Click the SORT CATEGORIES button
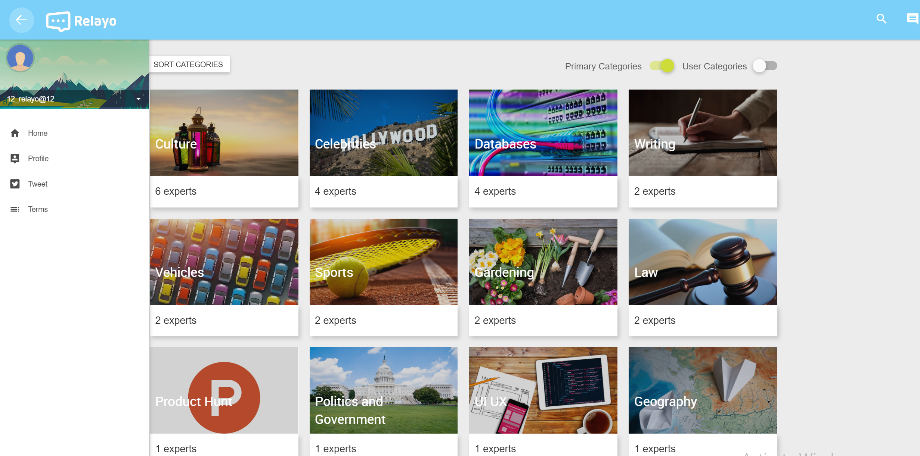920x456 pixels. (188, 65)
